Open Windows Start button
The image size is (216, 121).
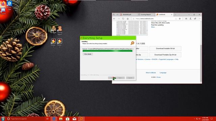[3, 119]
